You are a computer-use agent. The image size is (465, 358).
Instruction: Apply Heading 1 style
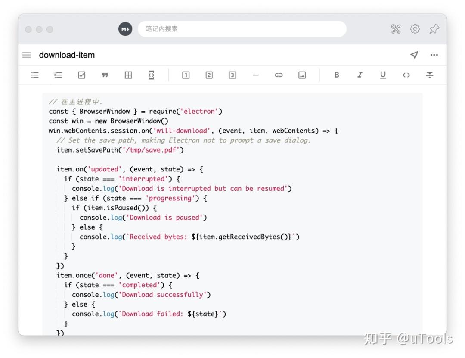186,75
